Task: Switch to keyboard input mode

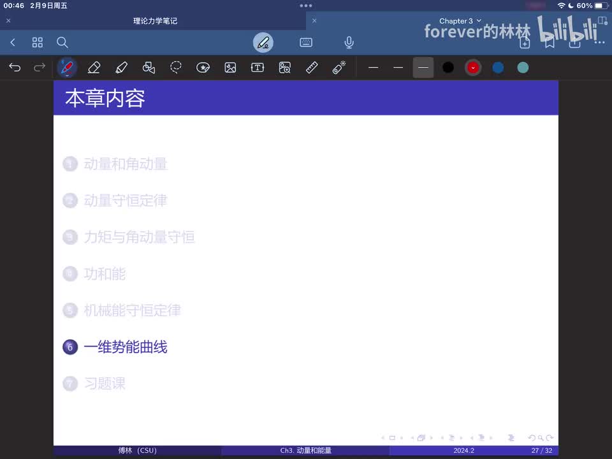Action: click(306, 42)
